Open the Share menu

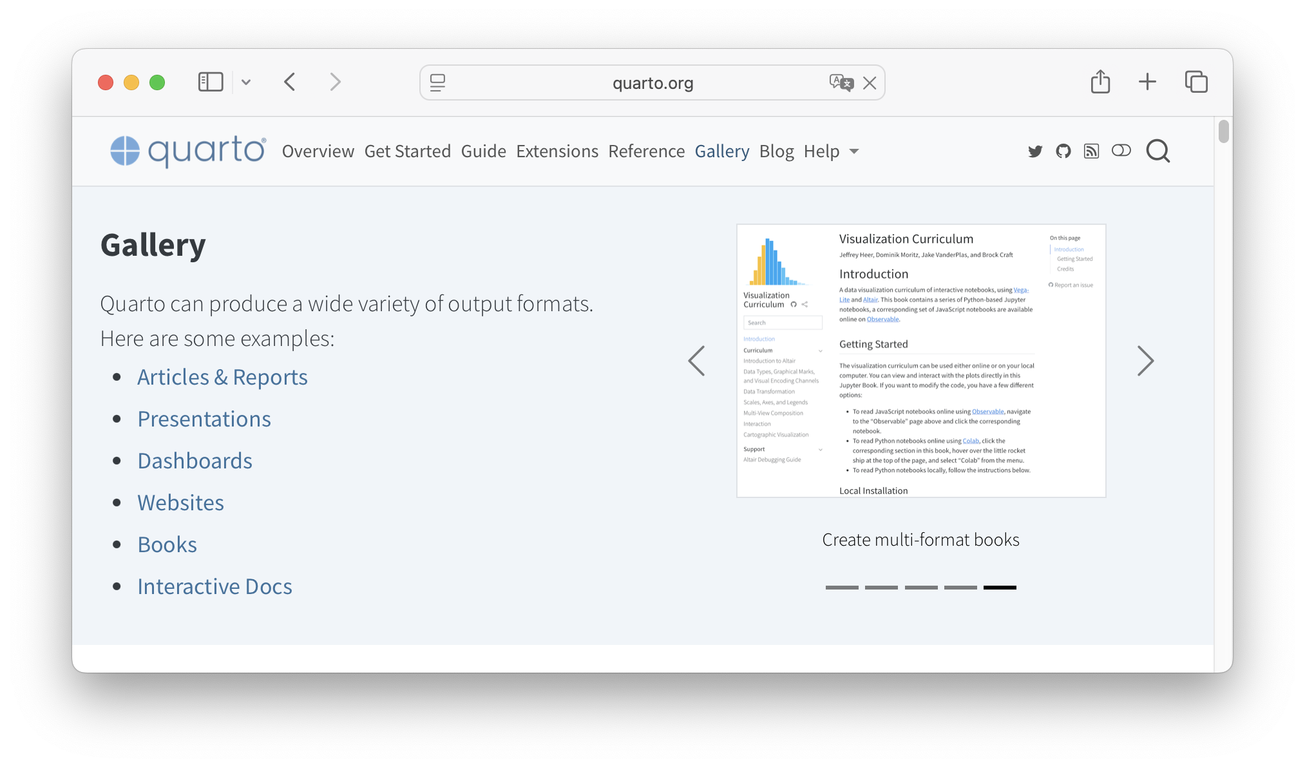pos(1100,82)
